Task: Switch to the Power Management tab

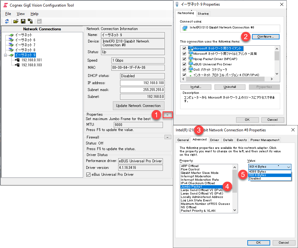Action: point(265,140)
